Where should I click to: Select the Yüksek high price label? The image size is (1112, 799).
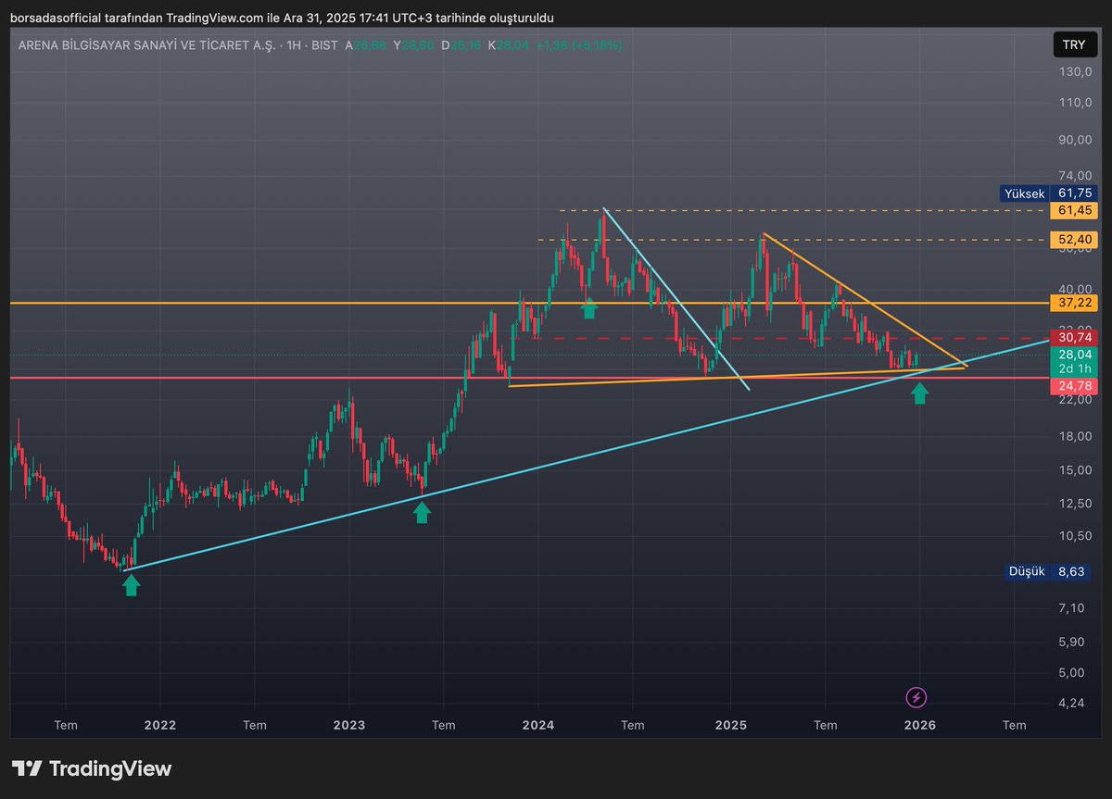tap(1025, 194)
